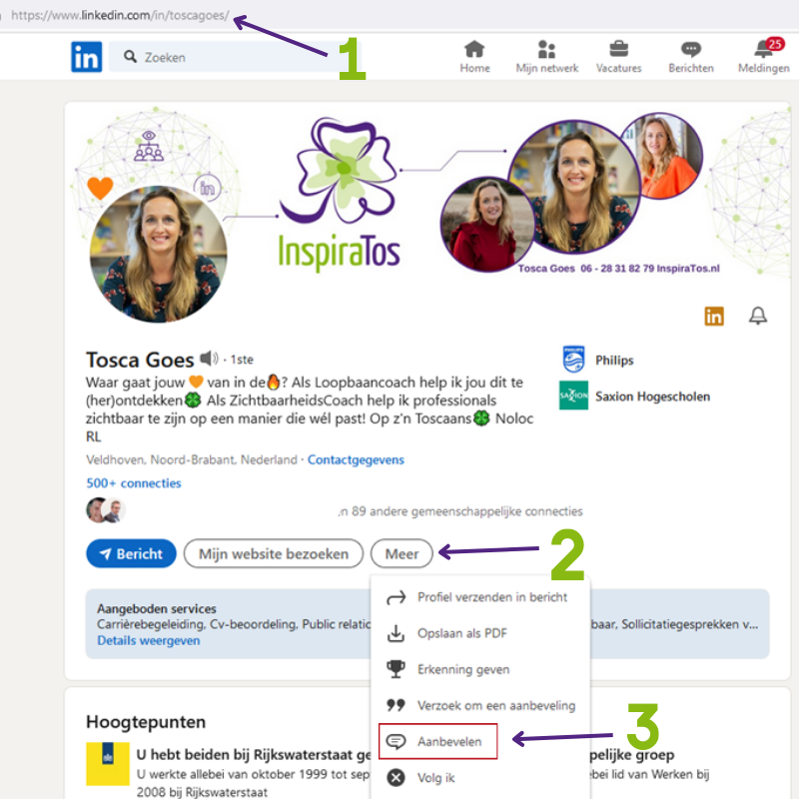Click the quotation marks icon in menu

[396, 705]
